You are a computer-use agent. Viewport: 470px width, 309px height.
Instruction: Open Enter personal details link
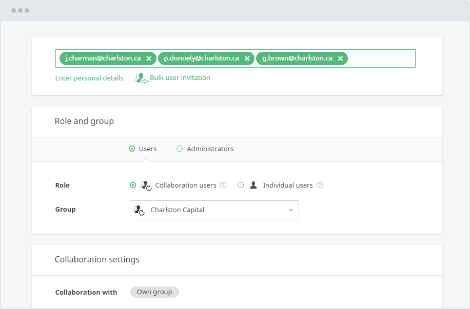click(89, 78)
